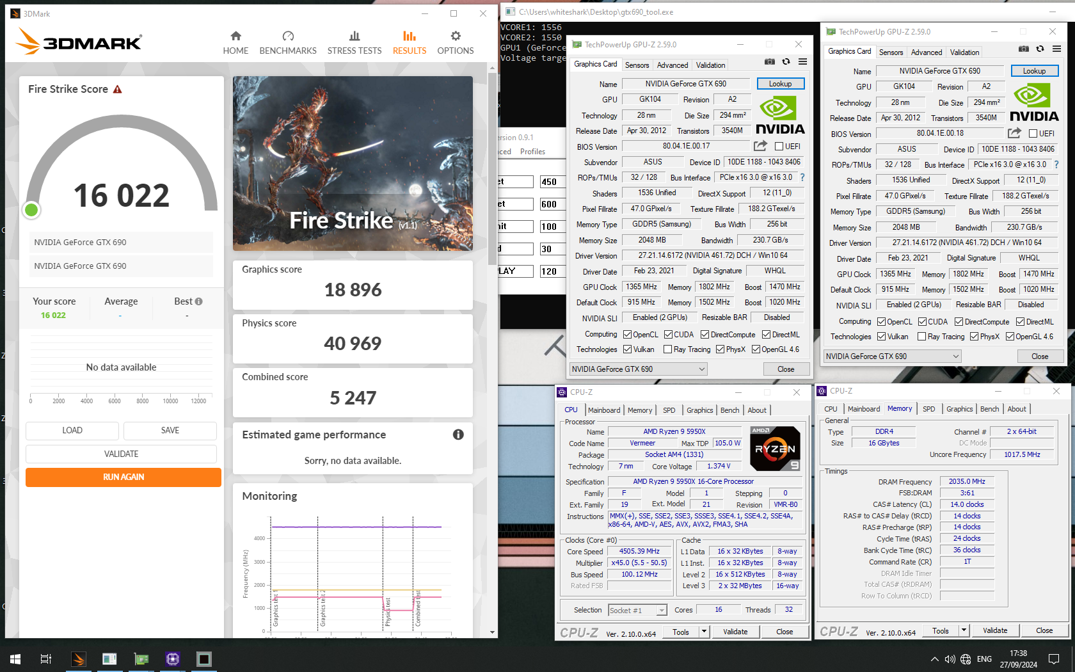Refresh the left GPU-Z window
Image resolution: width=1075 pixels, height=672 pixels.
click(x=786, y=62)
